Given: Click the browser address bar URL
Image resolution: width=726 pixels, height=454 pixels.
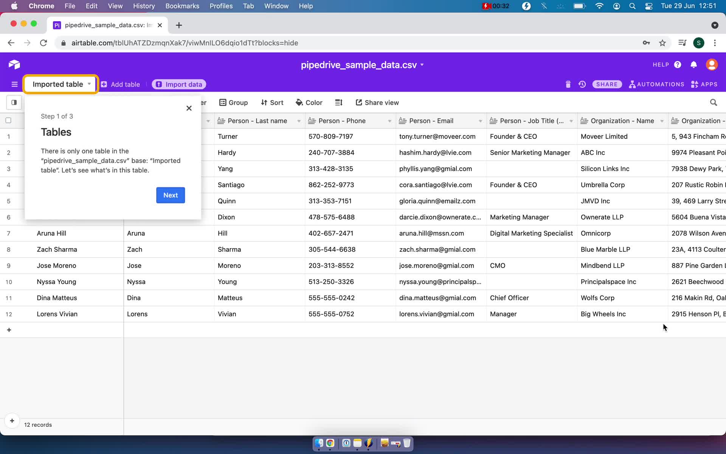Looking at the screenshot, I should point(185,43).
